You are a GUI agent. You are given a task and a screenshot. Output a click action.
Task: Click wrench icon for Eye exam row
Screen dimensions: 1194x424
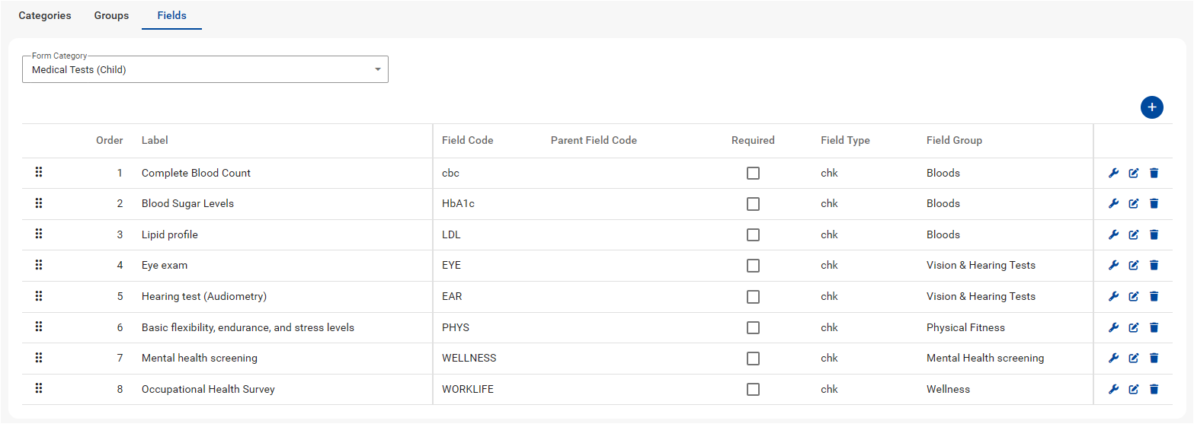1113,266
